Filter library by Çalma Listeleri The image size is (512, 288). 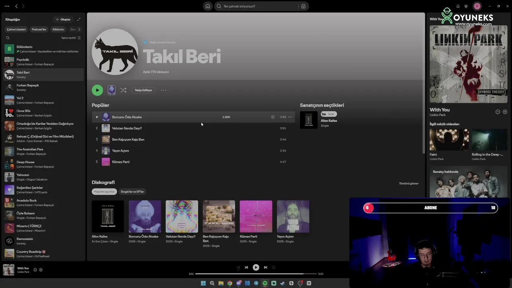point(16,29)
